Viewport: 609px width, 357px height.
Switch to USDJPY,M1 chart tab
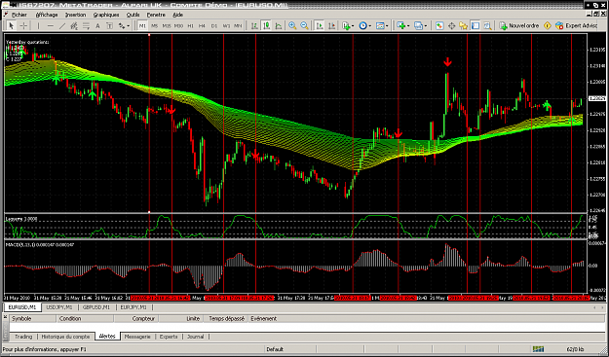coord(59,307)
